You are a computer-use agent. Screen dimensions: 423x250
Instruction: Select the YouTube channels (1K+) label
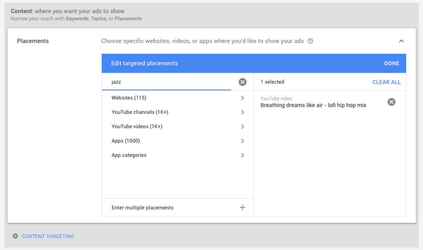click(x=140, y=112)
